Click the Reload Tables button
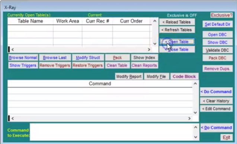Viewport: 237px width, 144px height. (x=177, y=22)
